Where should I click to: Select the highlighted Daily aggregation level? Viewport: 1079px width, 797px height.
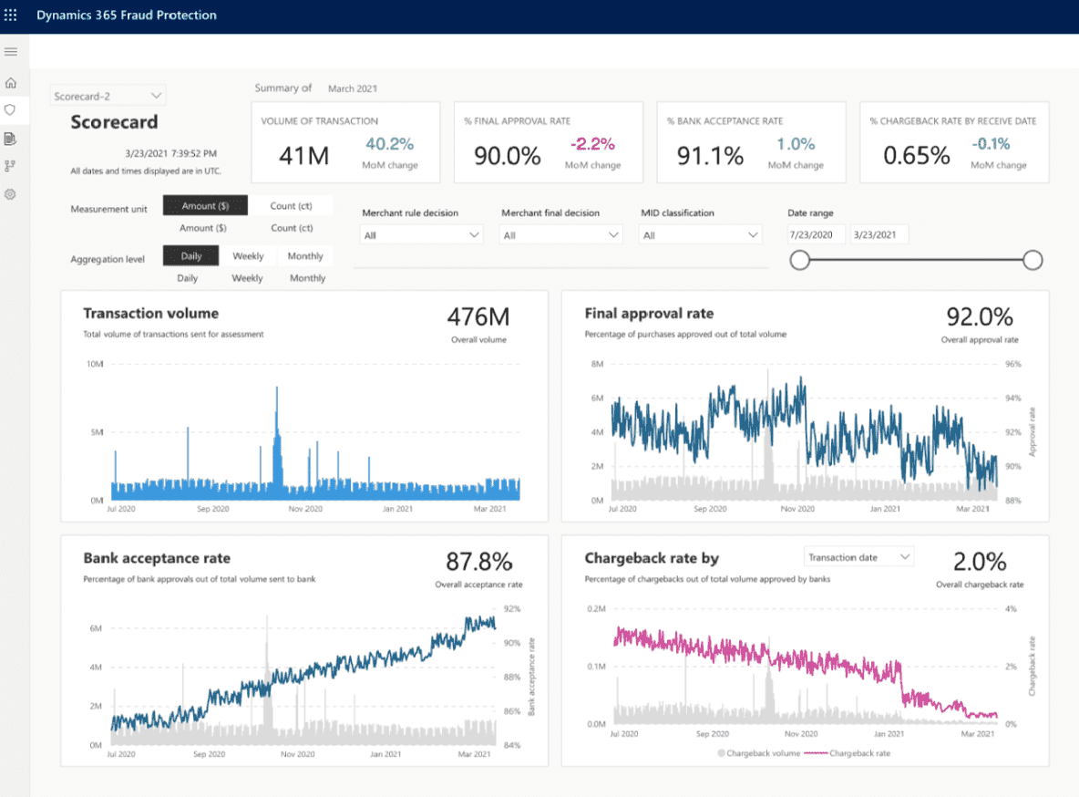(x=190, y=255)
